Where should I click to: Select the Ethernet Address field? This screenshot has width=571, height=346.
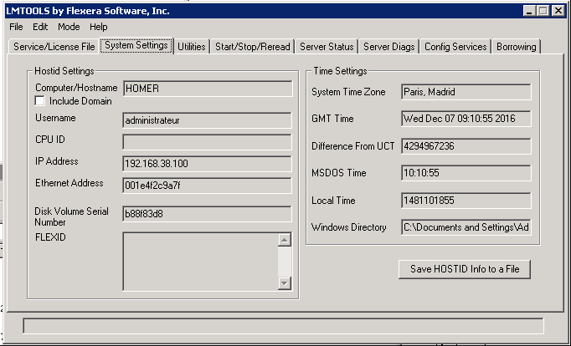coord(207,185)
